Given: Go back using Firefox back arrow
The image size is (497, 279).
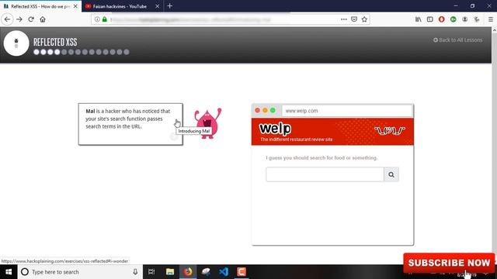Looking at the screenshot, I should tap(7, 19).
